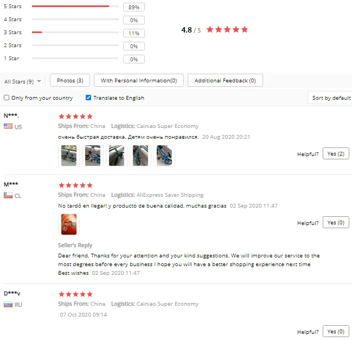Viewport: 352px width, 342px height.
Task: Click the overall rating stars next to 4.8/5
Action: (x=227, y=30)
